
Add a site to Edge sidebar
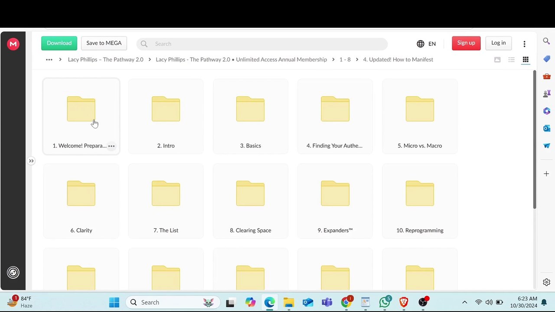546,174
